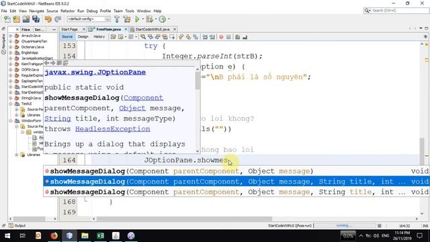Click the Undo arrow icon
430x242 pixels.
pos(48,19)
